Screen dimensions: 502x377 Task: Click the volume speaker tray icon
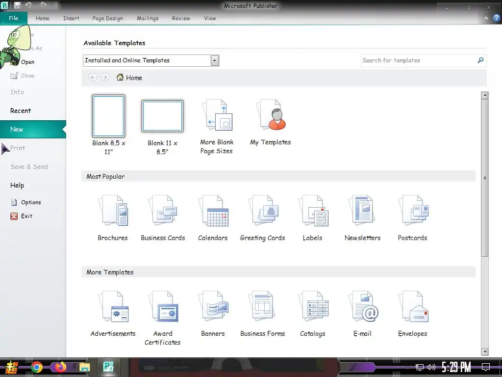431,367
